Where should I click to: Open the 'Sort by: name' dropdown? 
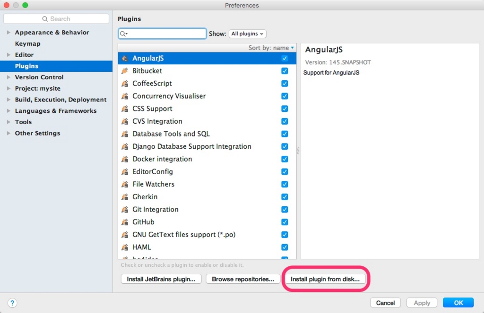point(271,48)
